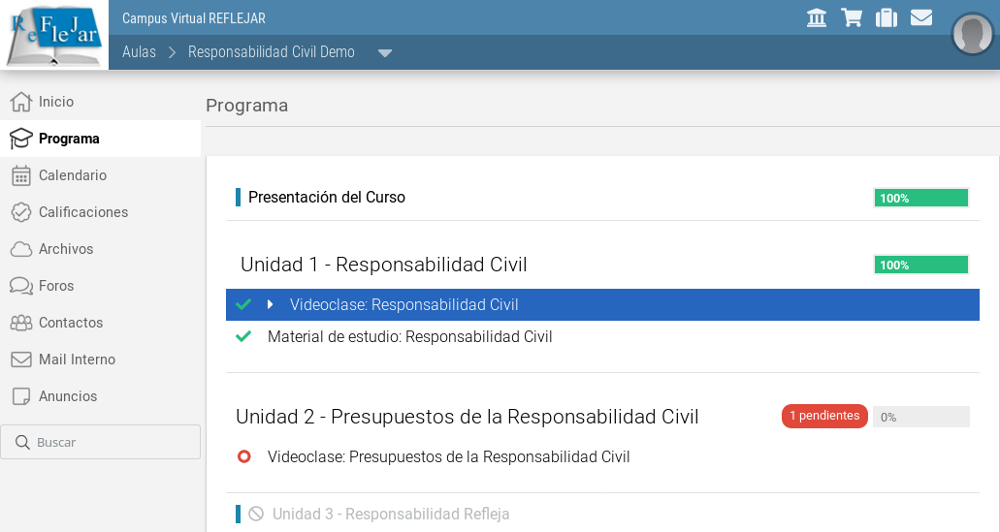Click the REFLEJAR logo

pos(54,35)
